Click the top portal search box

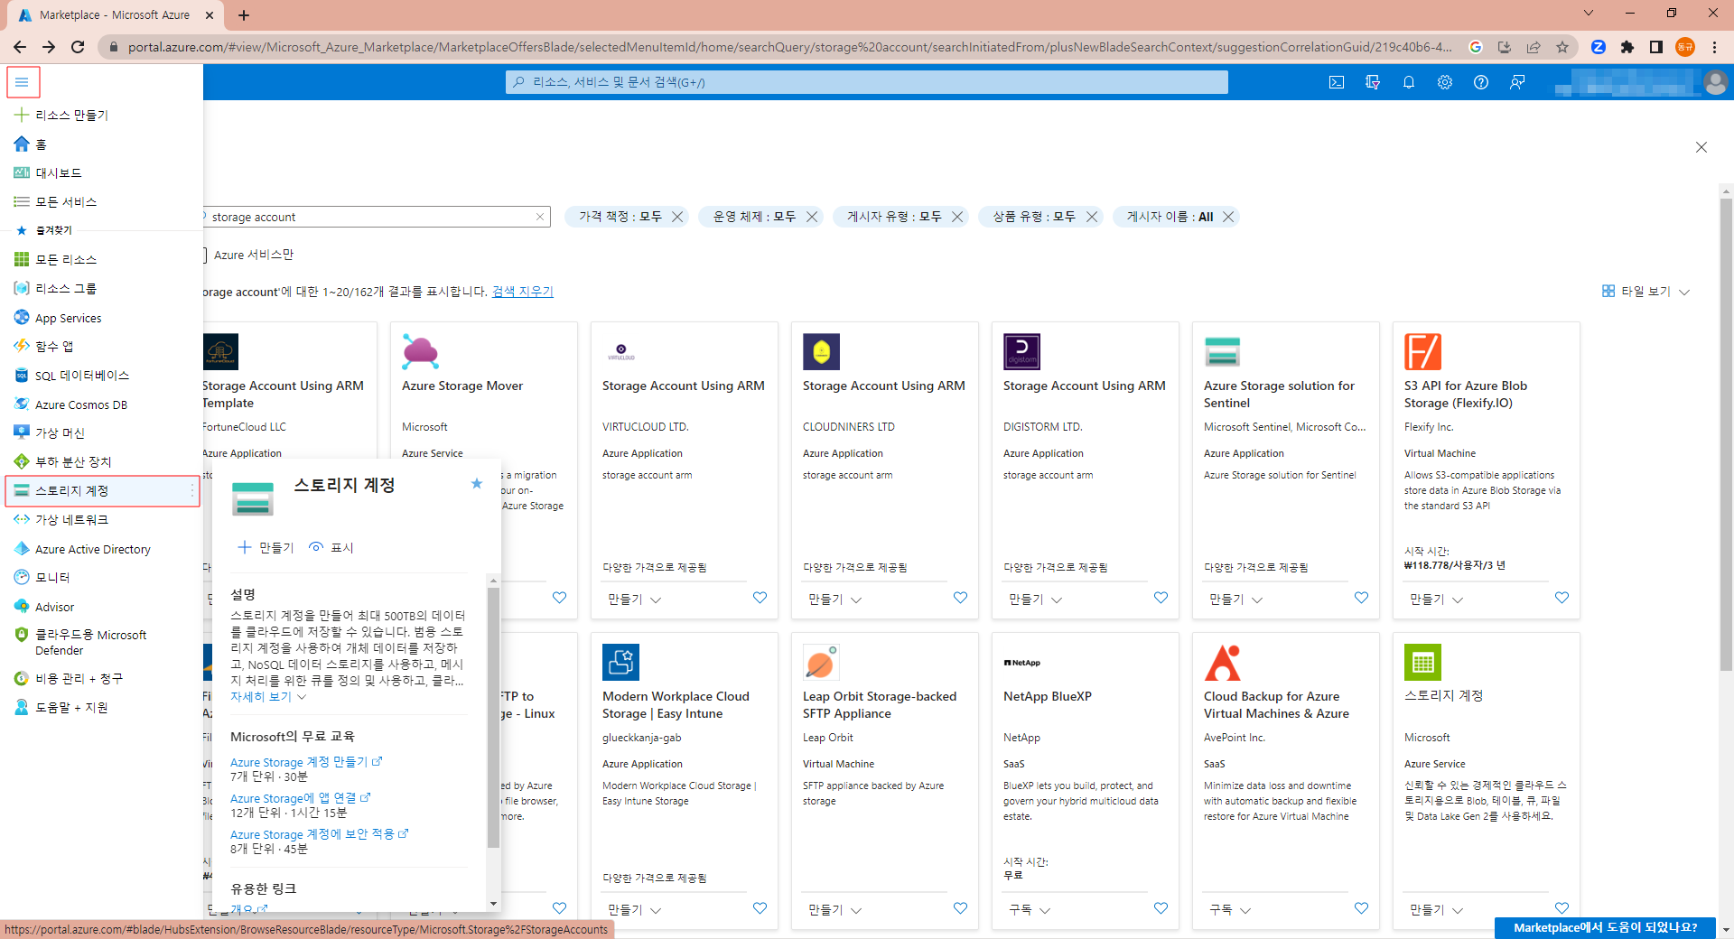(x=867, y=82)
